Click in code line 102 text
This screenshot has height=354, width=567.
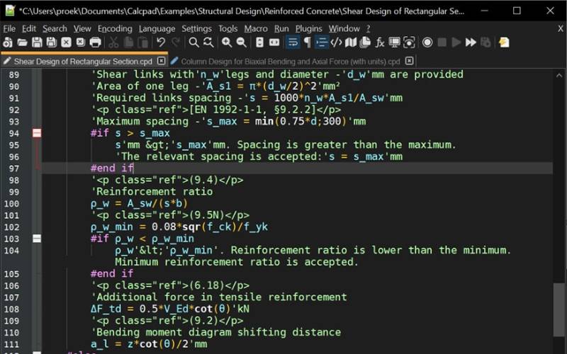click(x=177, y=227)
